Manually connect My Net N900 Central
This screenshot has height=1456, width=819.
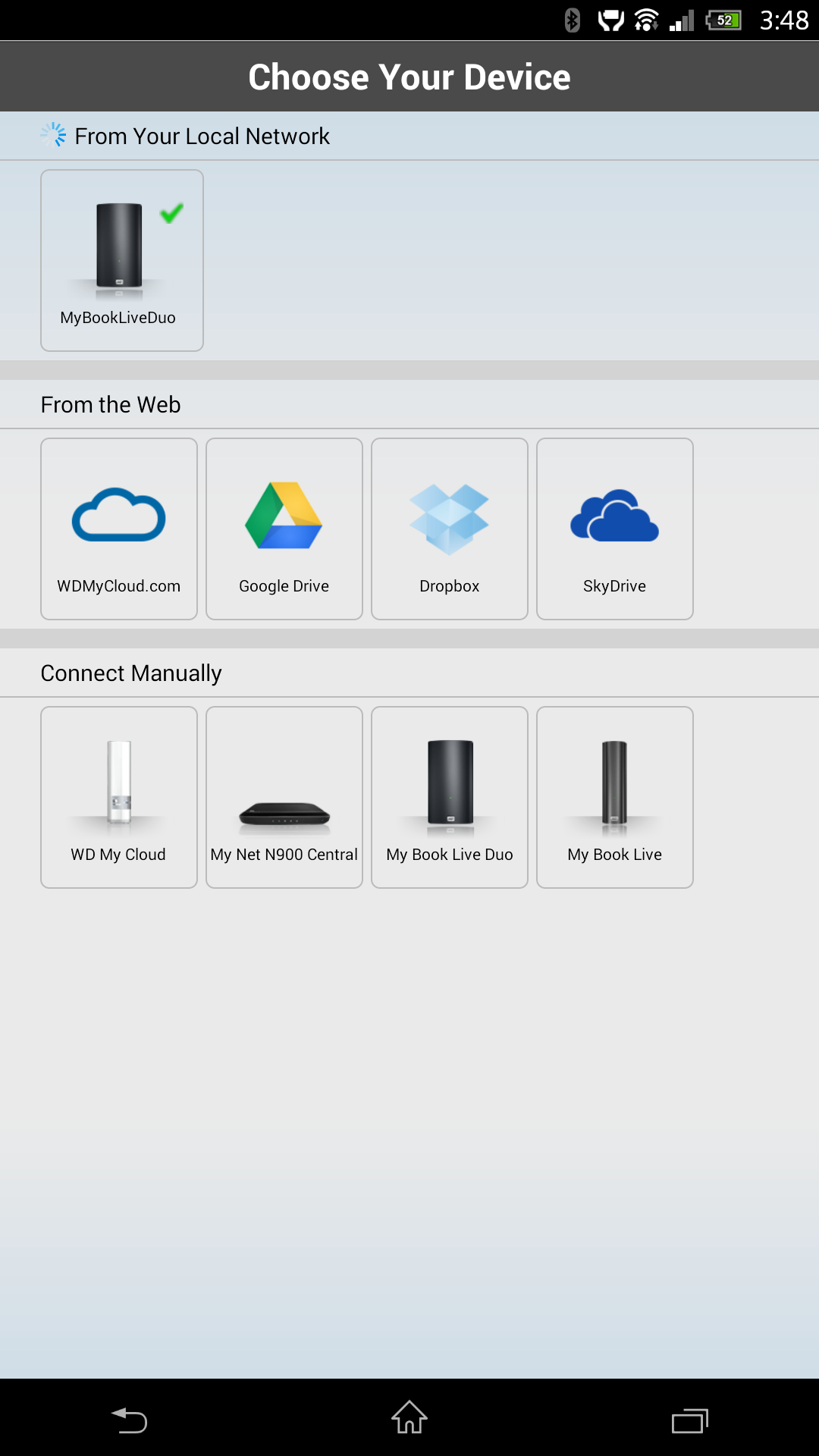pos(284,797)
